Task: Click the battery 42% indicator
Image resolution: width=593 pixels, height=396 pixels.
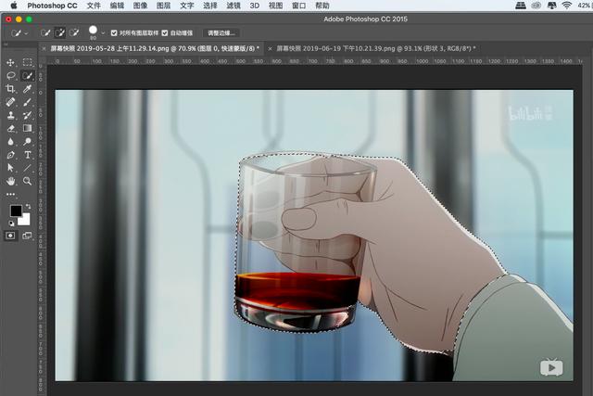Action: pyautogui.click(x=585, y=6)
